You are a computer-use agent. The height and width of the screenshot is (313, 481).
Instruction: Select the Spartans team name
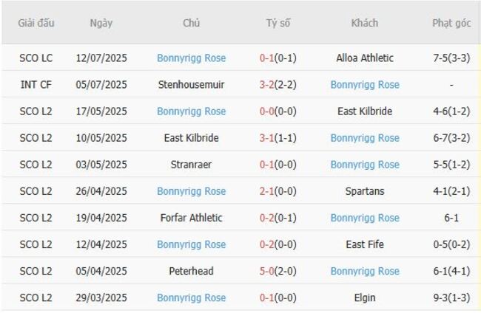pyautogui.click(x=365, y=191)
